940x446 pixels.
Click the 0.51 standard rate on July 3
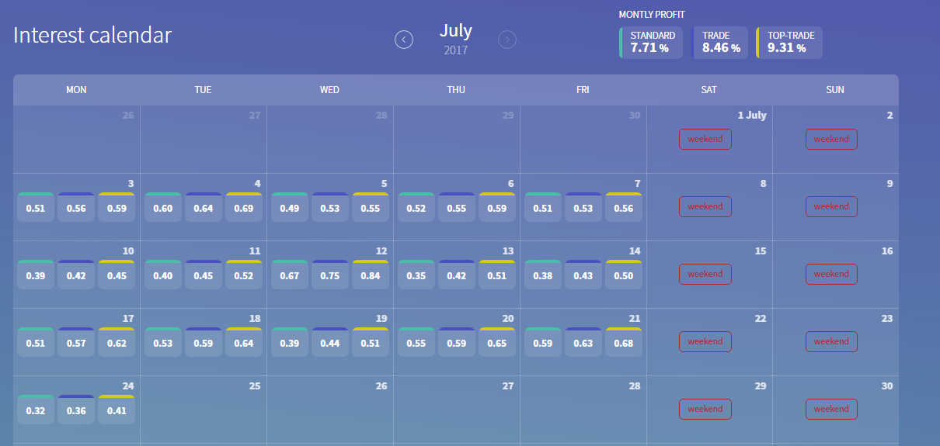pyautogui.click(x=36, y=208)
